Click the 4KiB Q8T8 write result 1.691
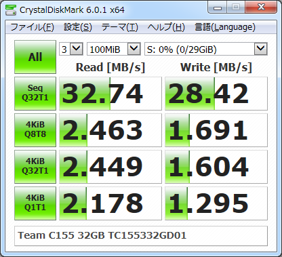This screenshot has width=282, height=257. pyautogui.click(x=216, y=130)
